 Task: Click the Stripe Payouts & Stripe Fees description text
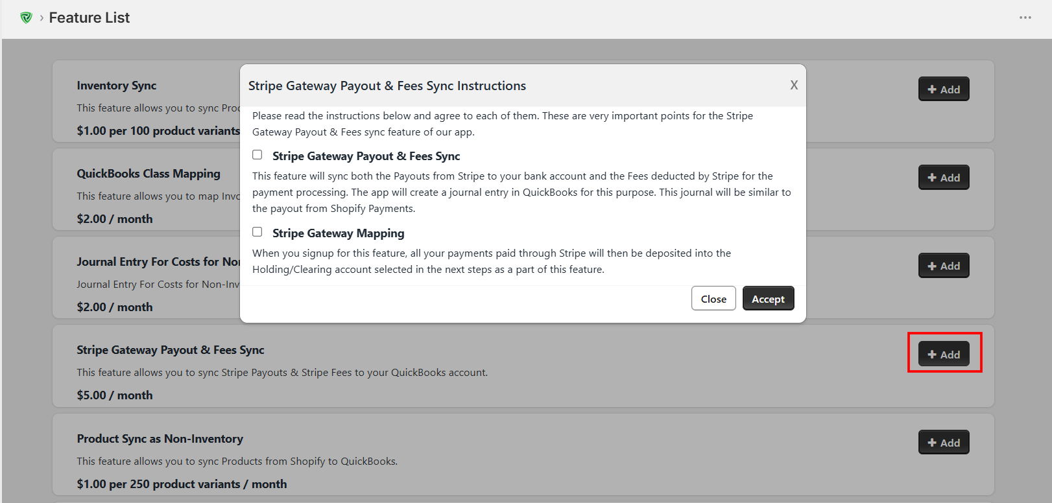282,373
